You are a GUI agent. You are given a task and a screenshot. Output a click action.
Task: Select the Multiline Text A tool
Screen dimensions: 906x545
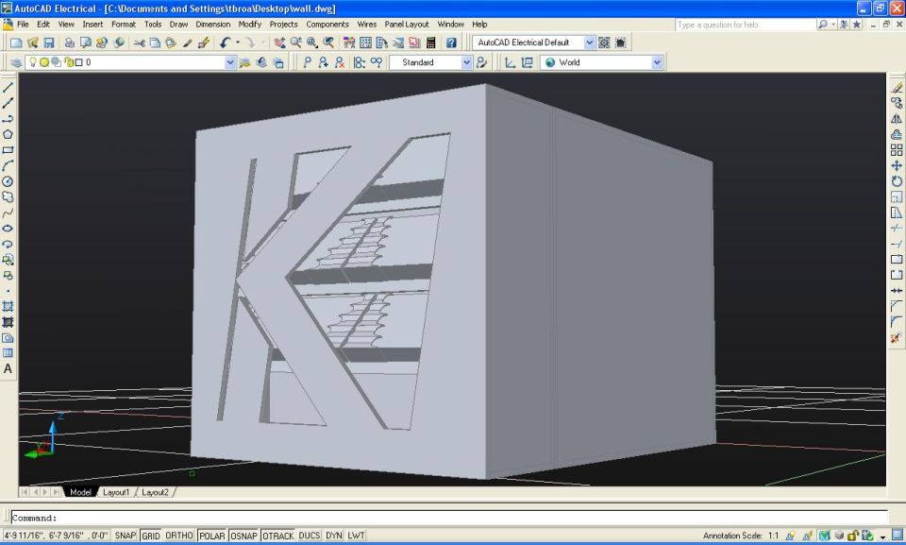coord(8,369)
